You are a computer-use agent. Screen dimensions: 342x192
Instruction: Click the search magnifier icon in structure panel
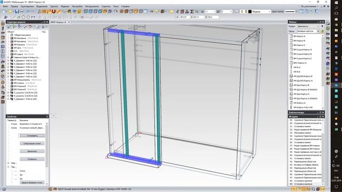tap(38, 27)
